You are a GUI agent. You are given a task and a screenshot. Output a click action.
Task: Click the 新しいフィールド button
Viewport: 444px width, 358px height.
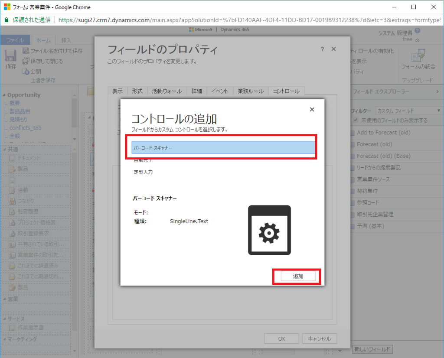[x=372, y=349]
